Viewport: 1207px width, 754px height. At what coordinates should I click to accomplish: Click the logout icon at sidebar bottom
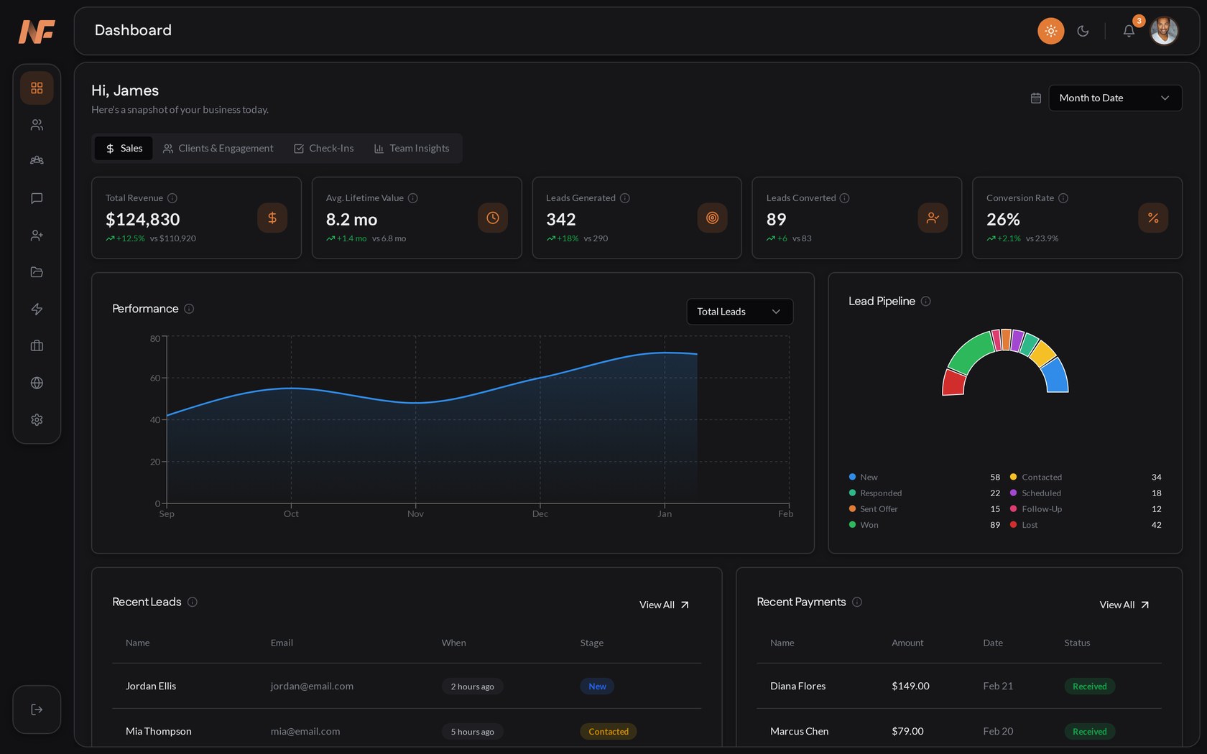point(37,709)
